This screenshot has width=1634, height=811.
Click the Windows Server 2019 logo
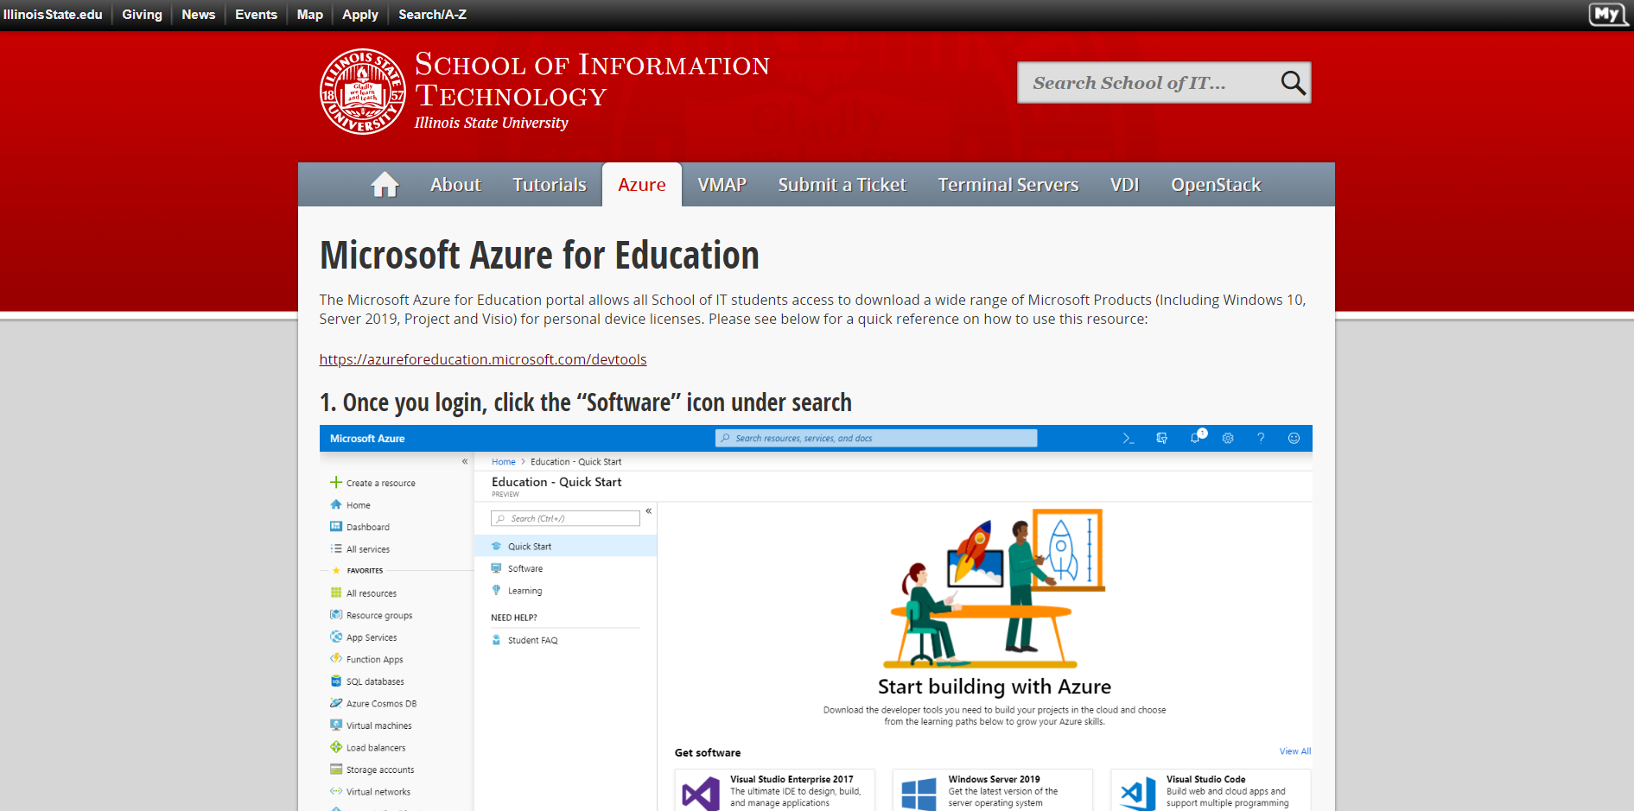(x=919, y=794)
